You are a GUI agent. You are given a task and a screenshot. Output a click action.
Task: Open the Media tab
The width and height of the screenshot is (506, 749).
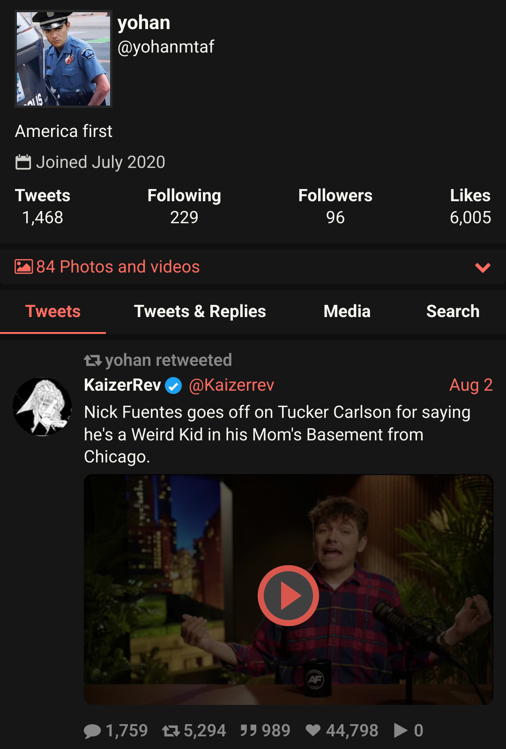pyautogui.click(x=347, y=311)
